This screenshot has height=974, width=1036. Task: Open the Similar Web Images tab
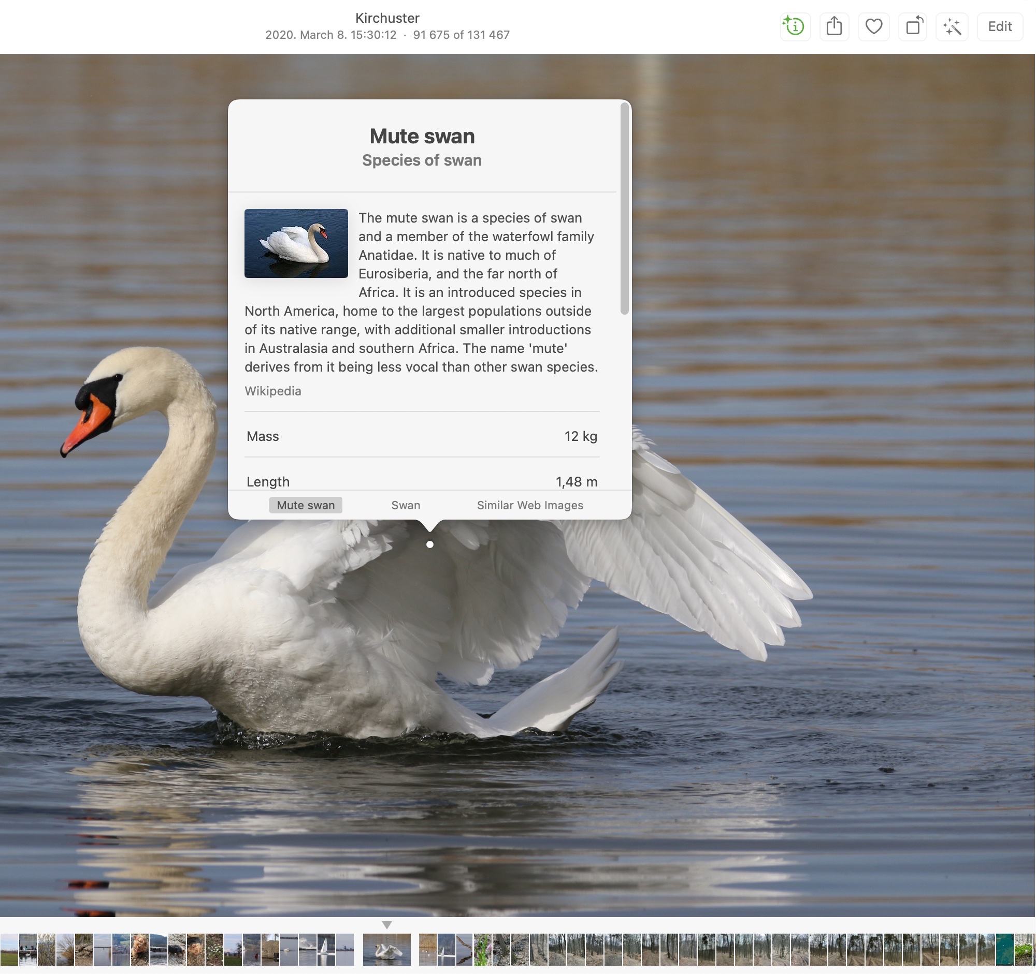[x=530, y=506]
